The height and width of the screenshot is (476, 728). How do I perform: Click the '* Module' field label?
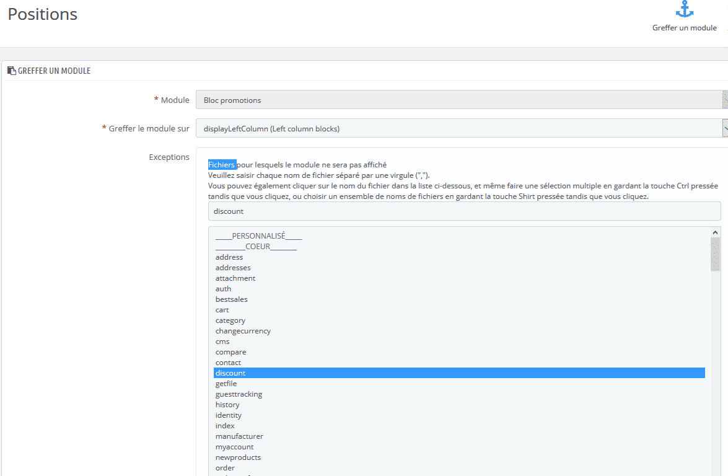point(172,100)
